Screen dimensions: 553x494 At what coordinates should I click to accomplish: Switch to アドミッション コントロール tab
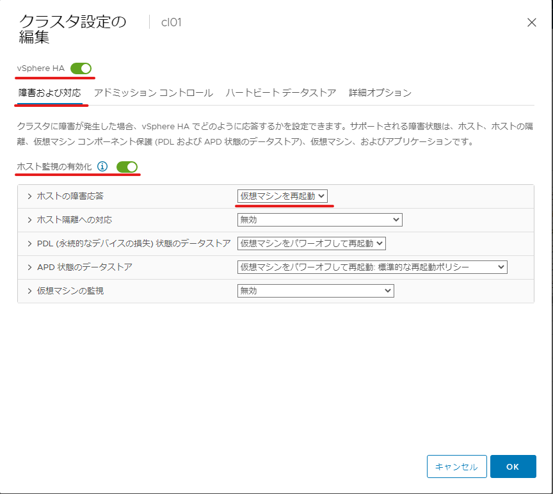[154, 93]
